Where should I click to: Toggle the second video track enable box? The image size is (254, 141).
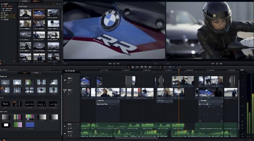[x=65, y=90]
